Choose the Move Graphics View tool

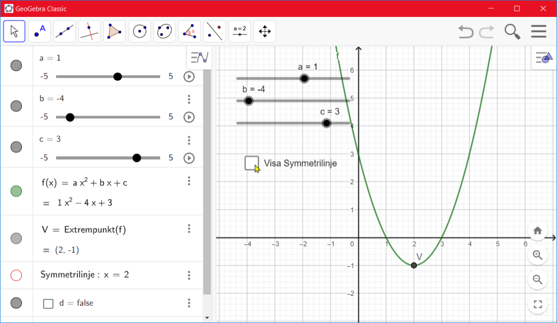[265, 31]
